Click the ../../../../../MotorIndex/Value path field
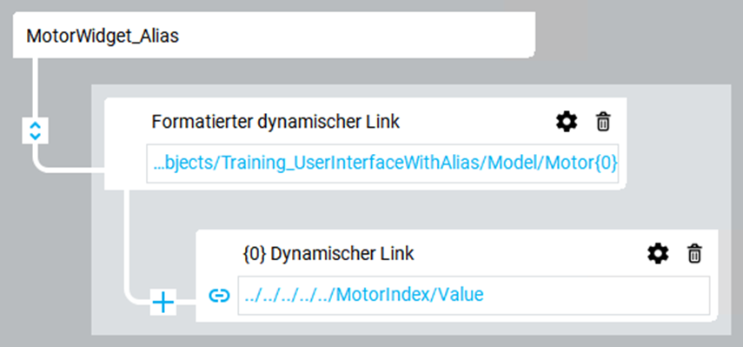This screenshot has height=347, width=743. 474,296
